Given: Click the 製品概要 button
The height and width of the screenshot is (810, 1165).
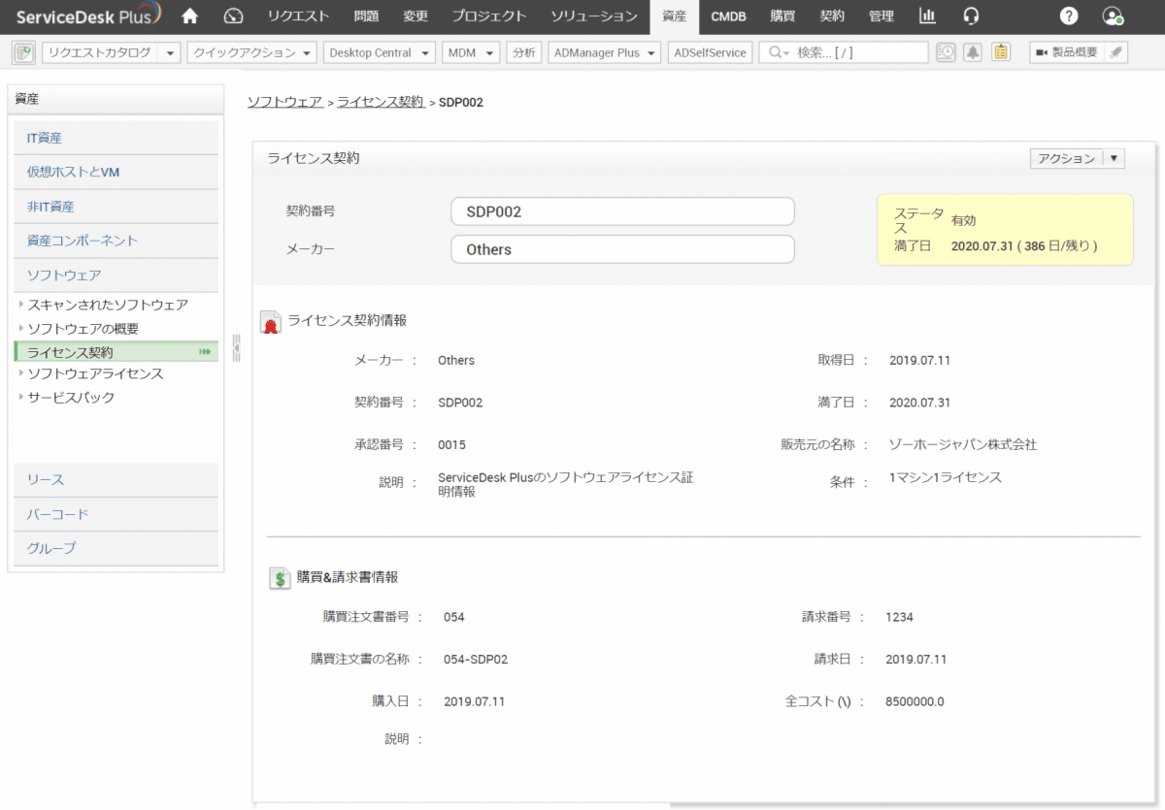Looking at the screenshot, I should [1066, 52].
